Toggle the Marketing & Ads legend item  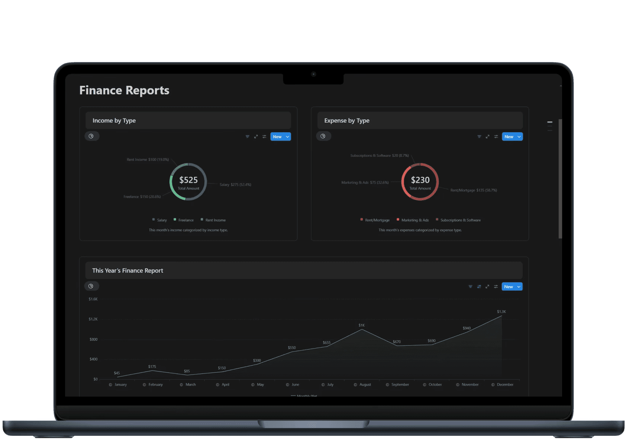413,220
